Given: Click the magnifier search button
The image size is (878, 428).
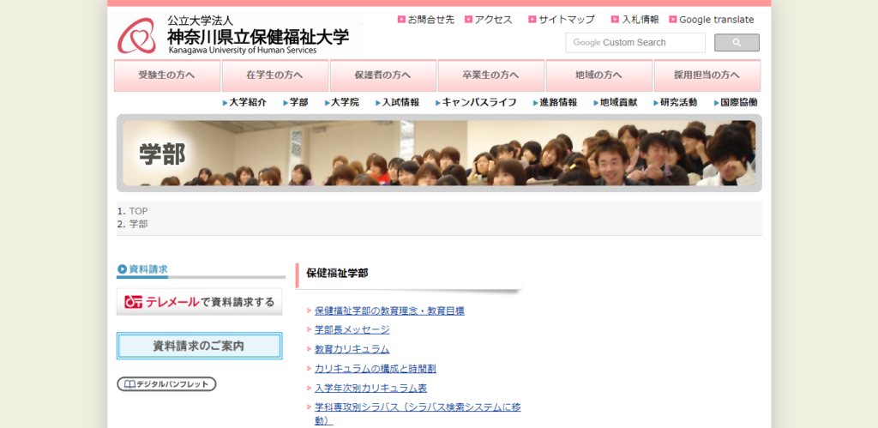Looking at the screenshot, I should tap(737, 43).
